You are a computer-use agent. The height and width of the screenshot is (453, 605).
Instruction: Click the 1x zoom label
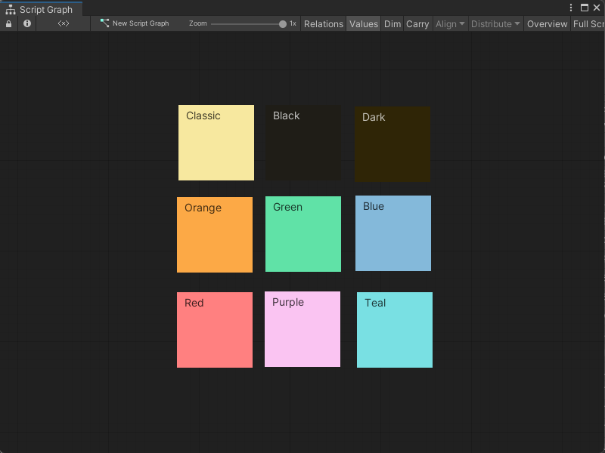click(293, 23)
